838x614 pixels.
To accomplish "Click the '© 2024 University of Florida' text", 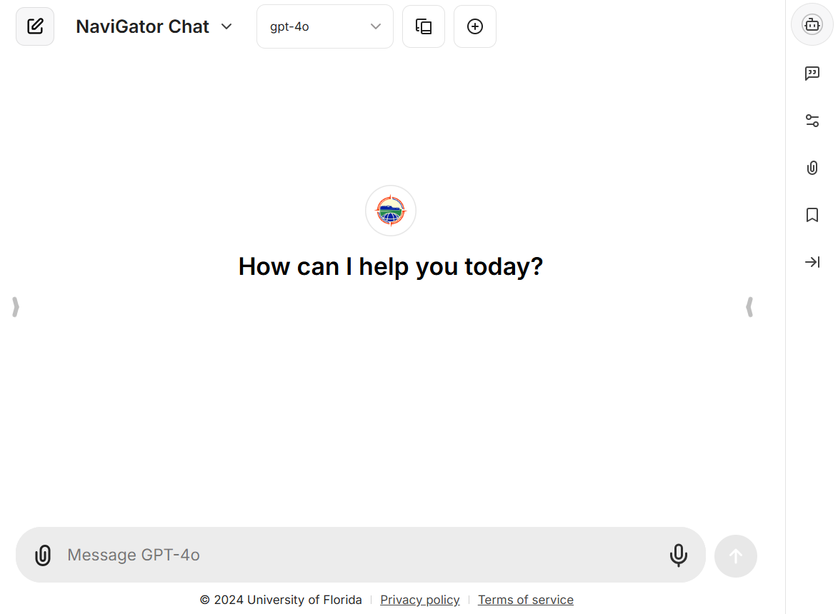I will pyautogui.click(x=281, y=600).
